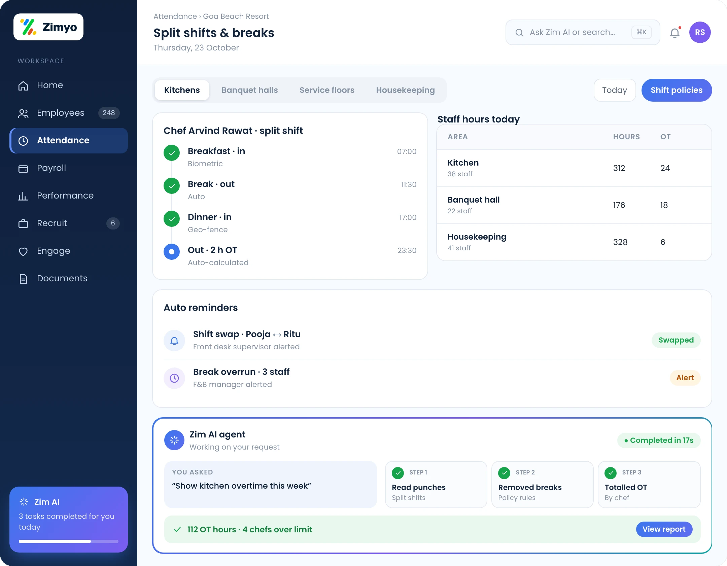Click the Zim AI agent sparkle icon

click(x=174, y=440)
